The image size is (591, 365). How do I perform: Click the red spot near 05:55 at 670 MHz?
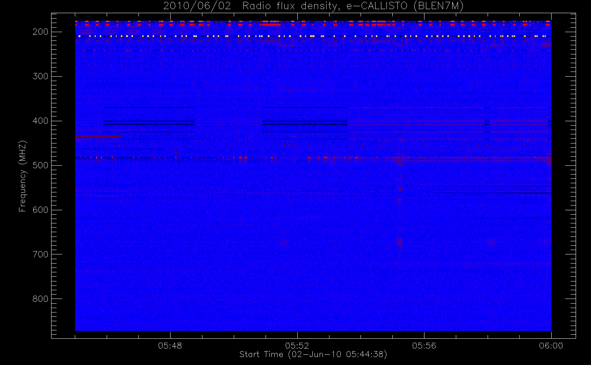point(399,242)
